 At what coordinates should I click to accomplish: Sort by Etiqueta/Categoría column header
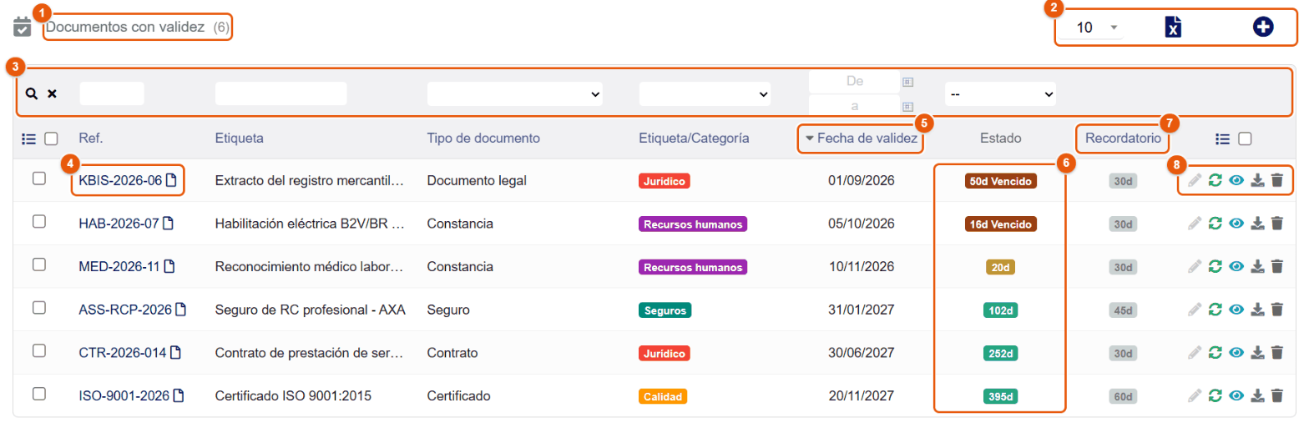click(693, 138)
